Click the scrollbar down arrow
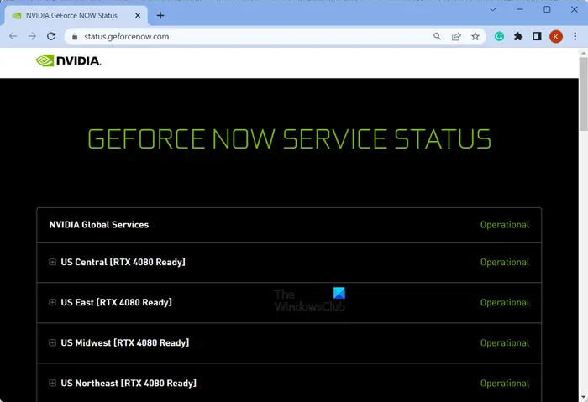This screenshot has height=402, width=588. pos(584,398)
